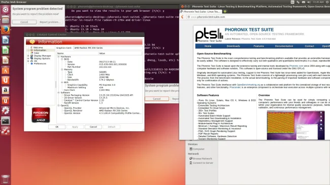Screen dimensions: 330x185
Task: Open the network indicator in top panel
Action: [x=298, y=2]
